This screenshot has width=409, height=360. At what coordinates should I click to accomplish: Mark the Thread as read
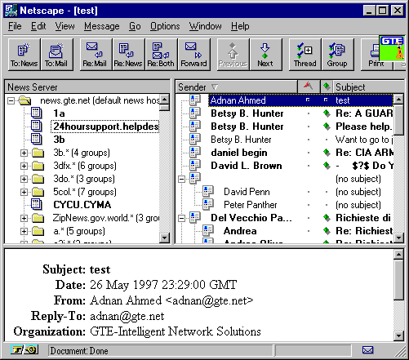point(305,55)
